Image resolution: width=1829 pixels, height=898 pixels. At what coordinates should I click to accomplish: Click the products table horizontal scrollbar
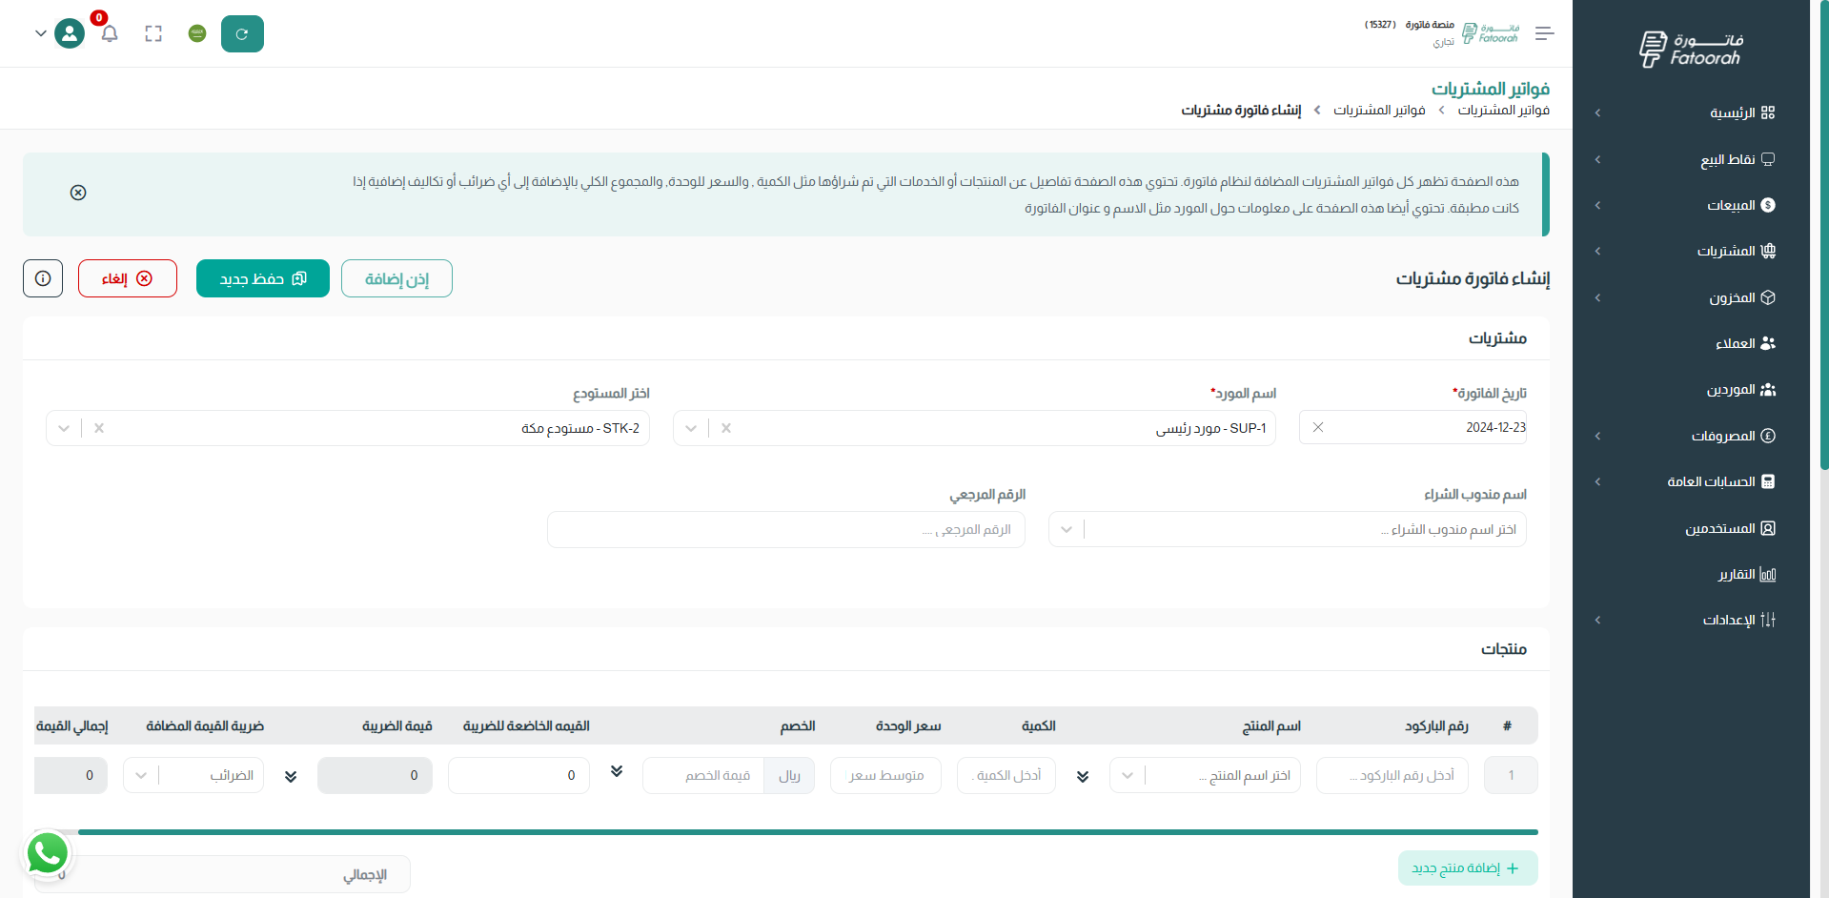(x=808, y=832)
